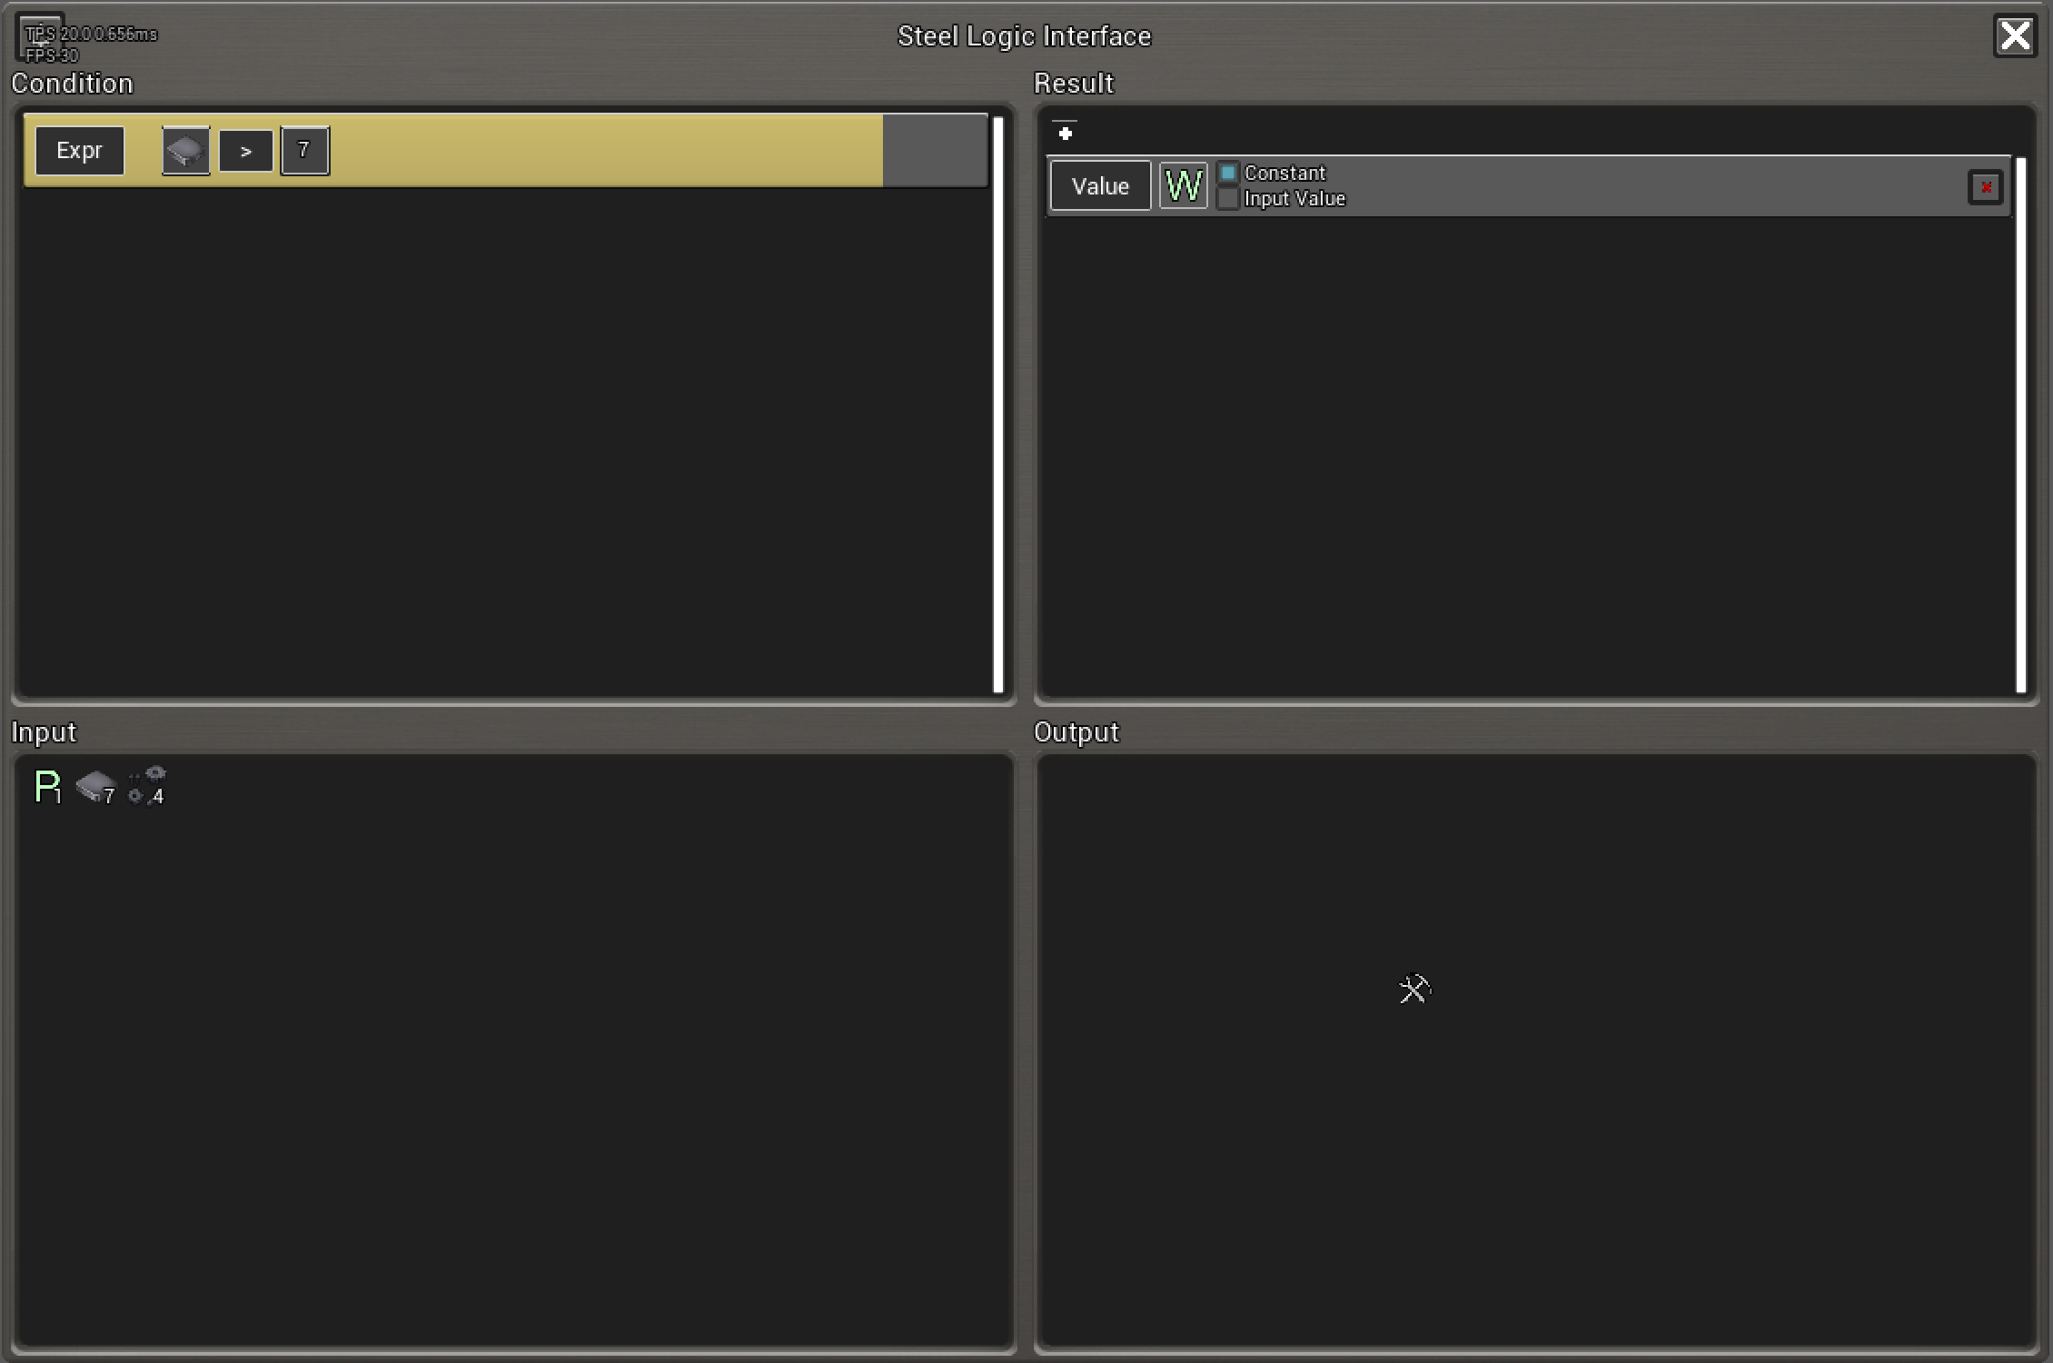This screenshot has height=1363, width=2053.
Task: Open the Value result type selector
Action: point(1100,186)
